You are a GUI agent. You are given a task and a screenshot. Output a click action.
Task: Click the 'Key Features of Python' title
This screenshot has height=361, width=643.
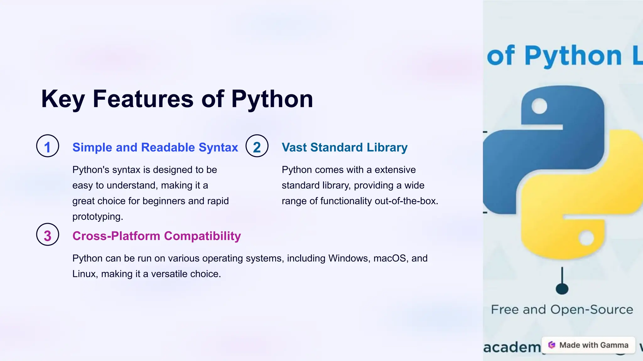[x=177, y=99]
